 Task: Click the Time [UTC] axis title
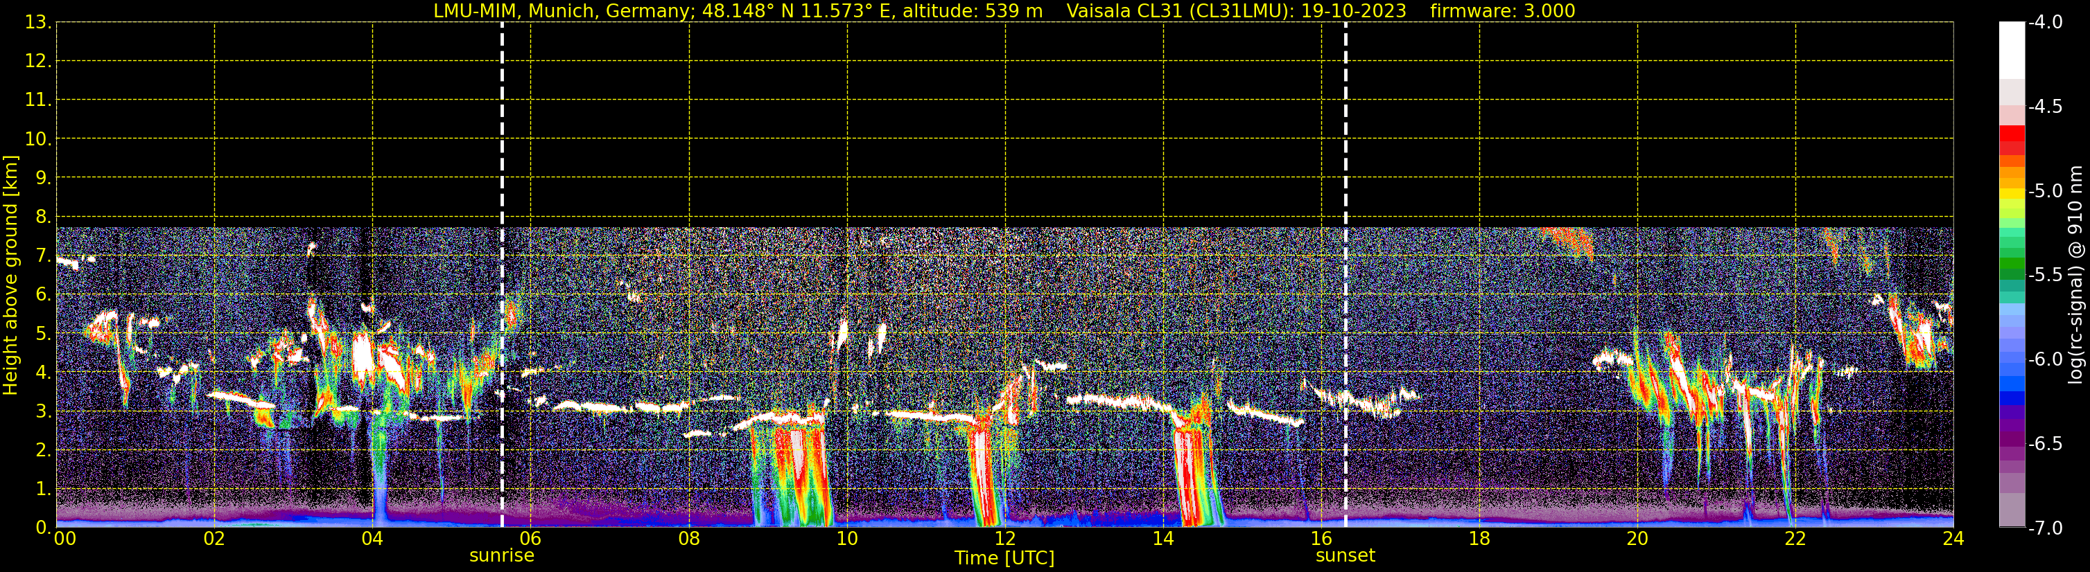[1004, 558]
